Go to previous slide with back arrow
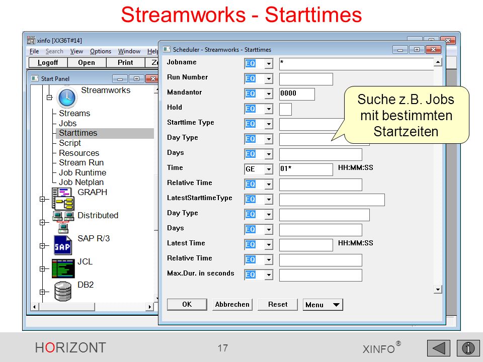Screen dimensions: 483x362 click(x=439, y=348)
